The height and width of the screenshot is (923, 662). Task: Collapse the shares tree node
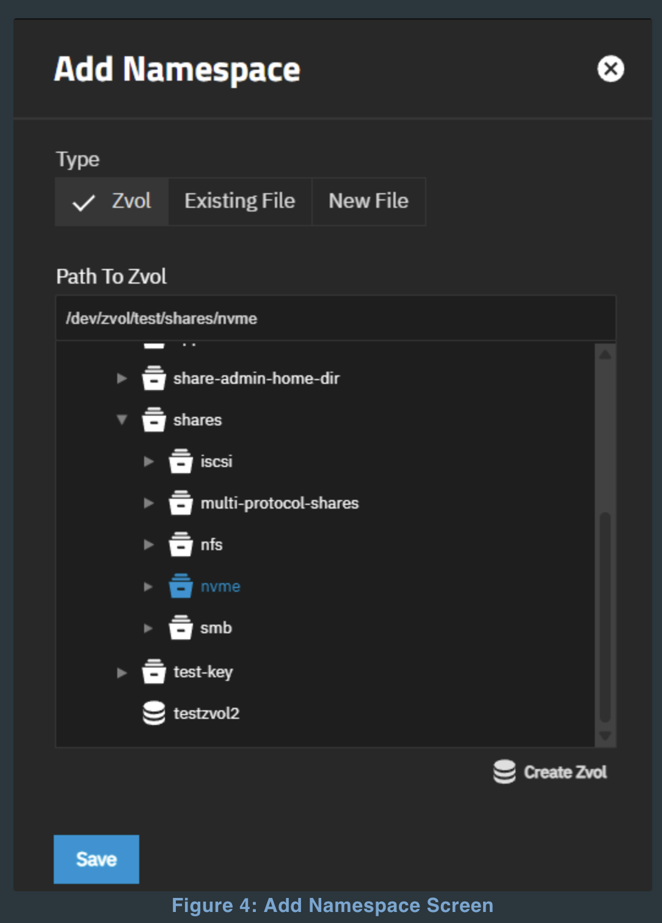coord(122,420)
